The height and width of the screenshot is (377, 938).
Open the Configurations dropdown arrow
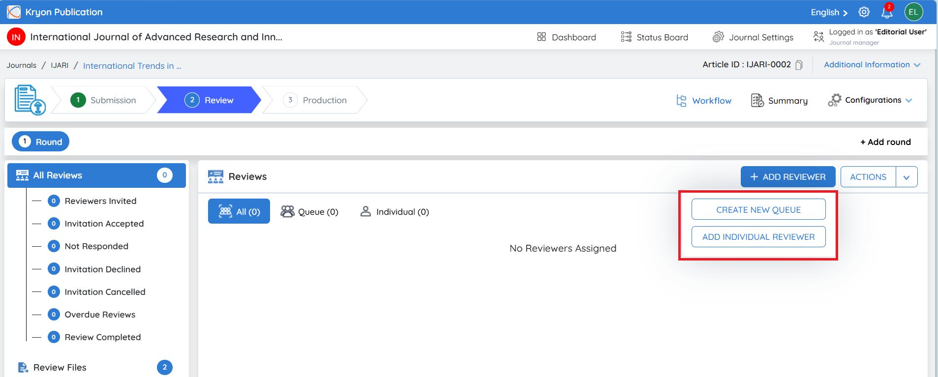pos(909,100)
